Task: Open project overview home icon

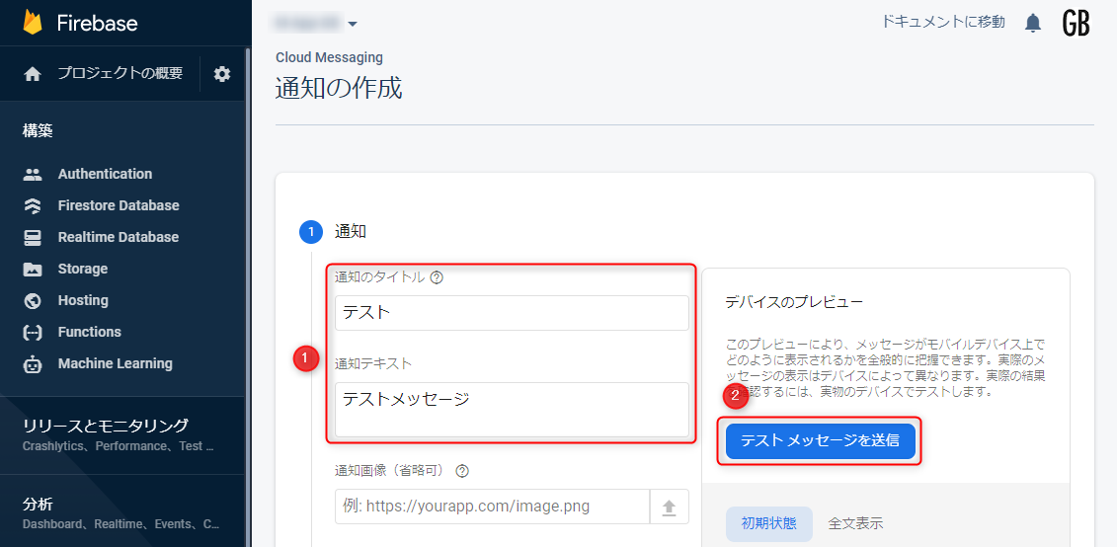Action: [x=32, y=74]
